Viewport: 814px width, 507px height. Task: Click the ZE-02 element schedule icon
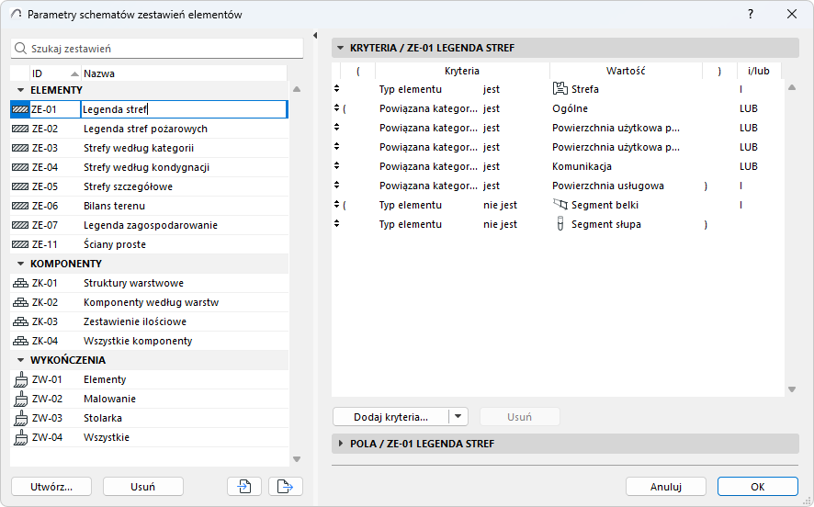tap(20, 129)
